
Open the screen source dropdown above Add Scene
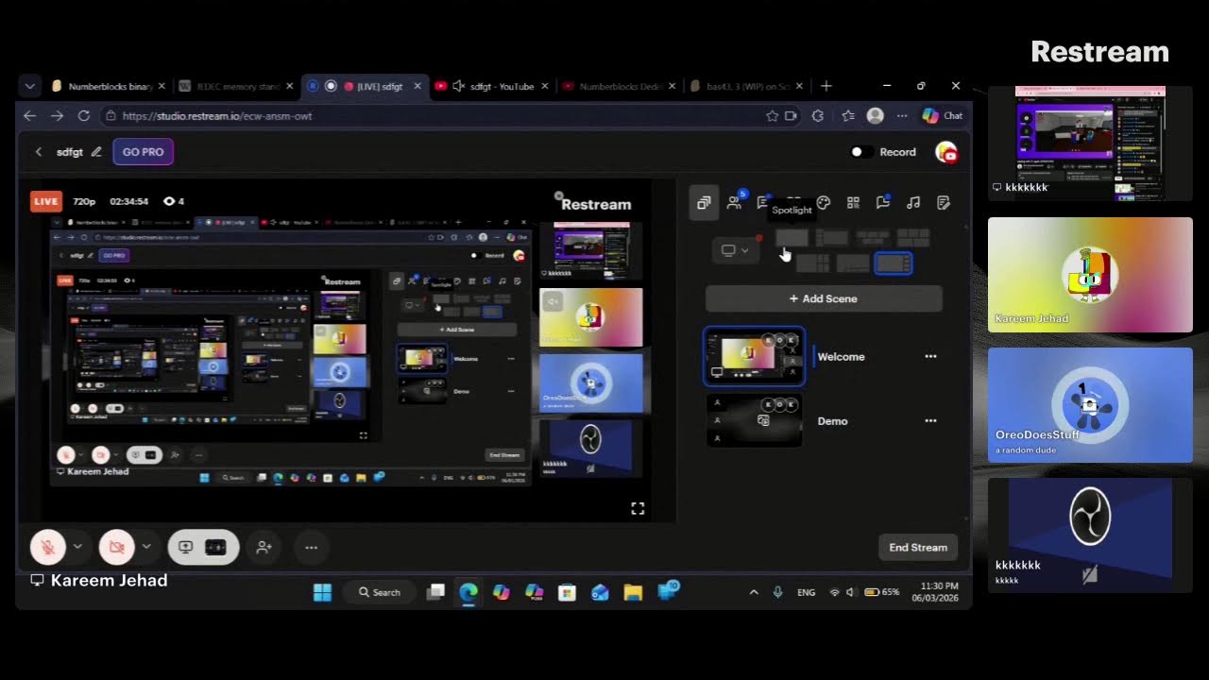click(735, 250)
